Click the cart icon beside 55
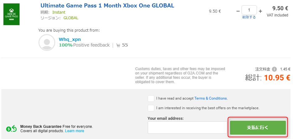This screenshot has width=293, height=139. (x=118, y=45)
